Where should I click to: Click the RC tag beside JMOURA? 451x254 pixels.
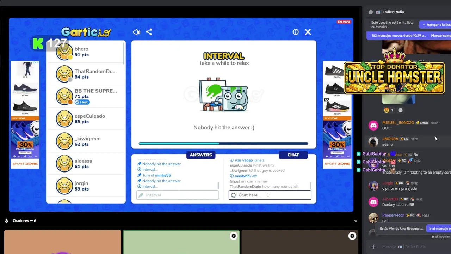pos(404,139)
